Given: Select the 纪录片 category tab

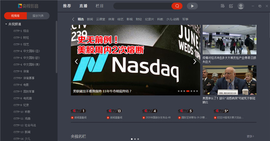Looking at the screenshot, I should pyautogui.click(x=150, y=19).
